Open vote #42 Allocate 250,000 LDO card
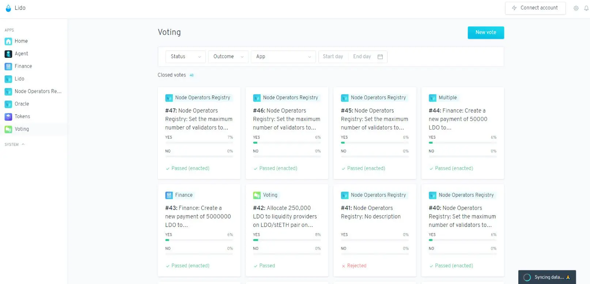Screen dimensions: 590x284 pos(287,231)
